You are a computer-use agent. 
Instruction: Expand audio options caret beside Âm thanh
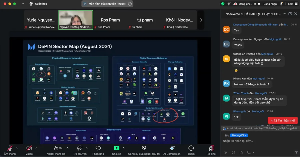pos(17,148)
